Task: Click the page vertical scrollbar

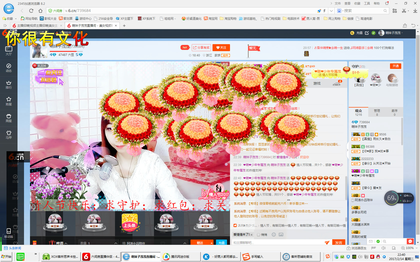Action: 418,135
